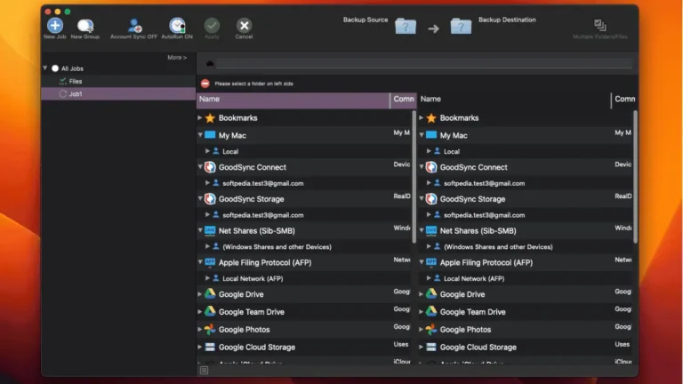Click the left pane vertical scrollbar
Screen dimensions: 683x384
pos(414,176)
